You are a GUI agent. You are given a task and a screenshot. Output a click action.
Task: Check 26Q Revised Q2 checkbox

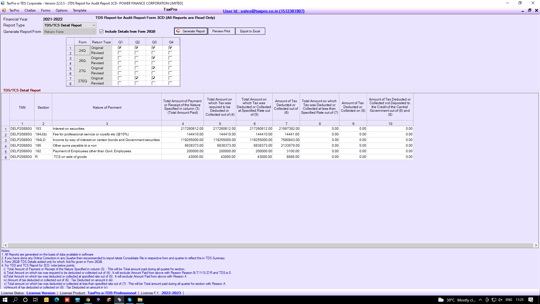(137, 63)
